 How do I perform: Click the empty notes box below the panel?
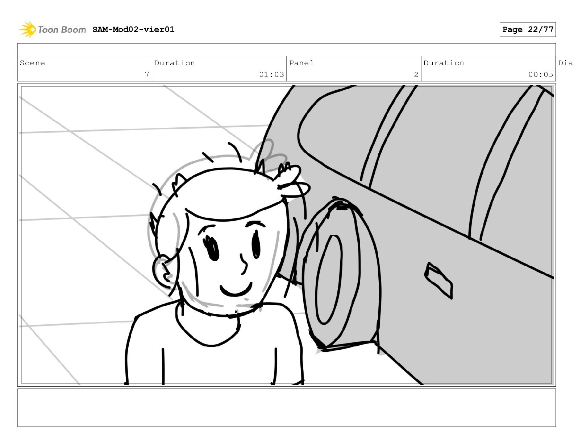coord(286,408)
